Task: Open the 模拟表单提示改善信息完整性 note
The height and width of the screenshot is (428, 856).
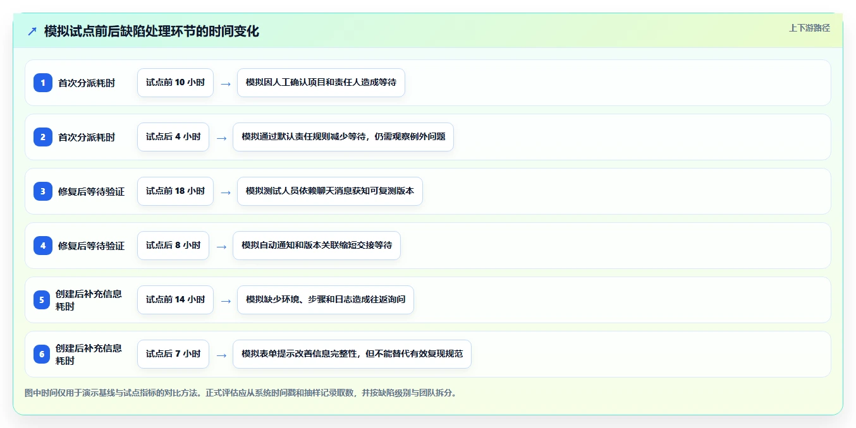Action: [352, 354]
